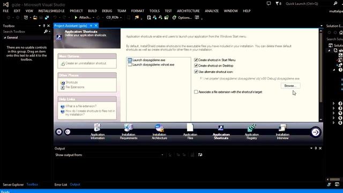343x193 pixels.
Task: Open the FILE menu
Action: (x=6, y=11)
